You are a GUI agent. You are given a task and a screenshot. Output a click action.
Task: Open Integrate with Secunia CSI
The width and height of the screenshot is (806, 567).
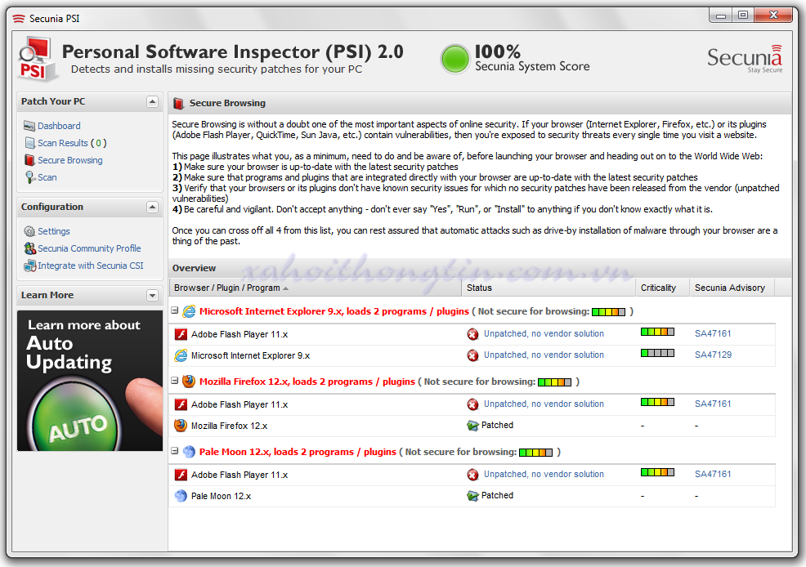point(91,266)
